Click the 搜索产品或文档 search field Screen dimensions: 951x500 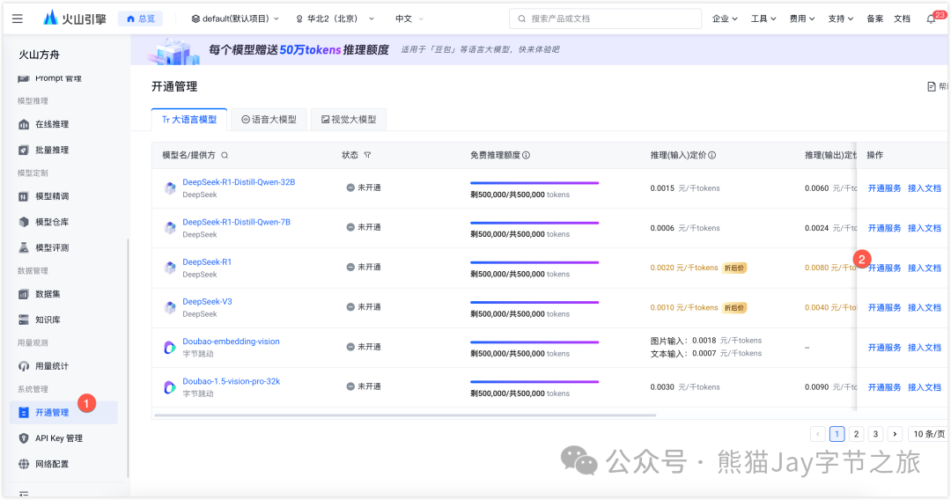coord(605,18)
